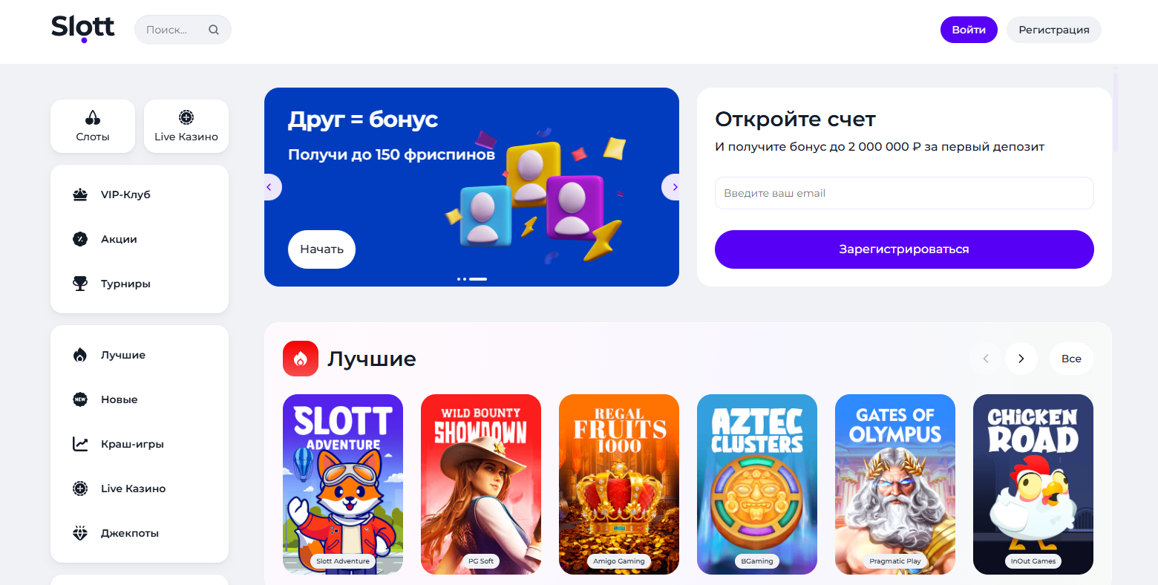1158x585 pixels.
Task: Show next games in Лучшие carousel
Action: click(1021, 359)
